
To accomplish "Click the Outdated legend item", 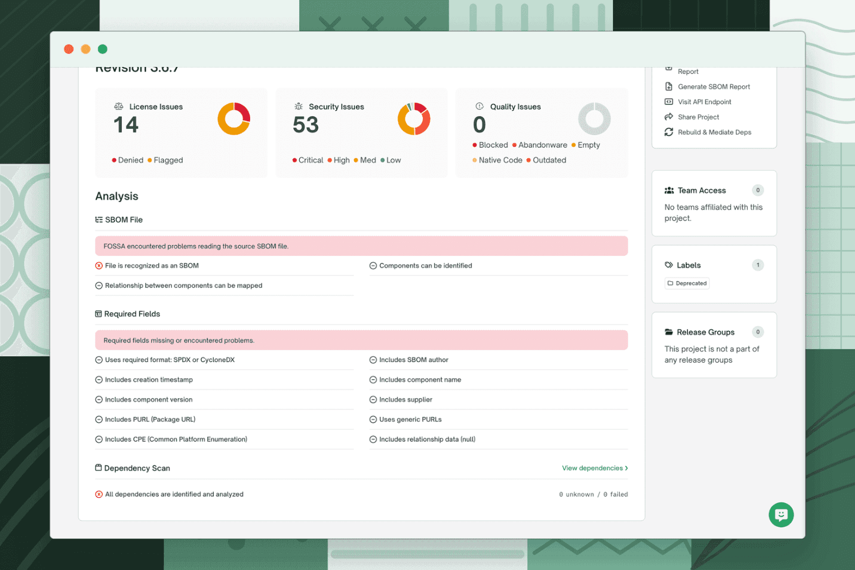I will coord(546,160).
